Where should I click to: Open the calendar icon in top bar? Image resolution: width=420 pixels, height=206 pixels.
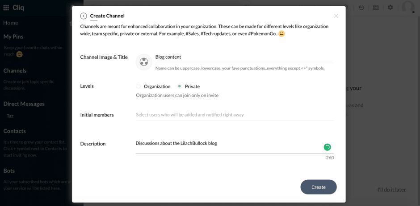coord(376,8)
